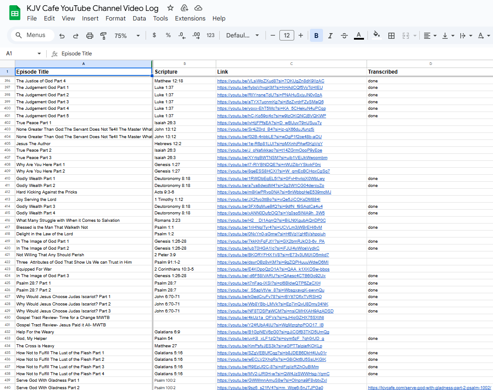Click the merge cells icon
The image size is (493, 390).
(x=405, y=35)
